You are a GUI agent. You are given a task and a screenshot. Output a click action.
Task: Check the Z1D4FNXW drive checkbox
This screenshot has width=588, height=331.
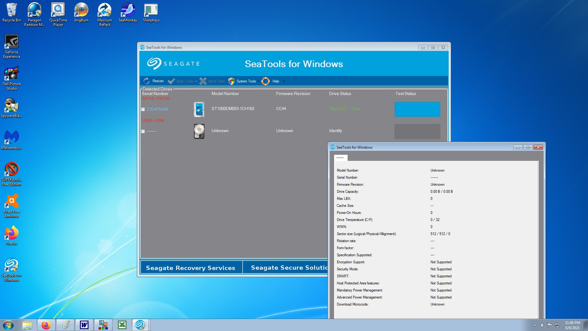143,109
